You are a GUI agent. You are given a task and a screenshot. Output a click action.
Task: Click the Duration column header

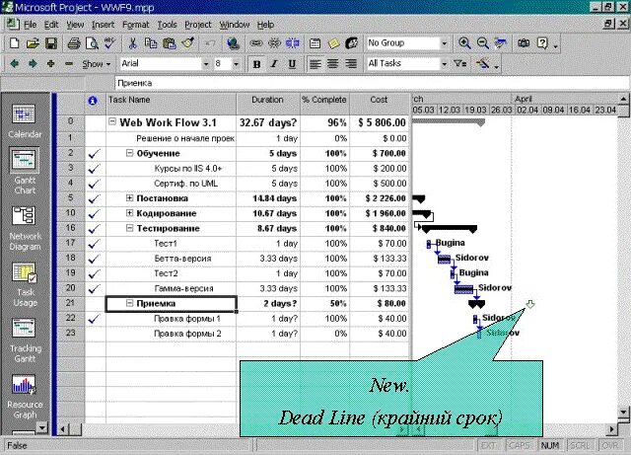268,104
